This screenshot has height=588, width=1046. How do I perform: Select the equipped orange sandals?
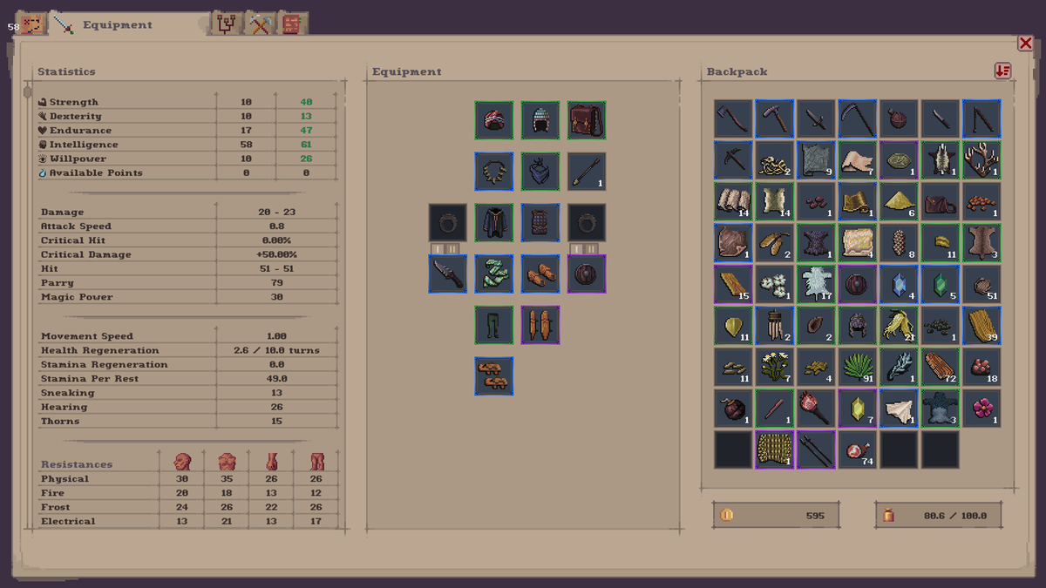pos(494,376)
